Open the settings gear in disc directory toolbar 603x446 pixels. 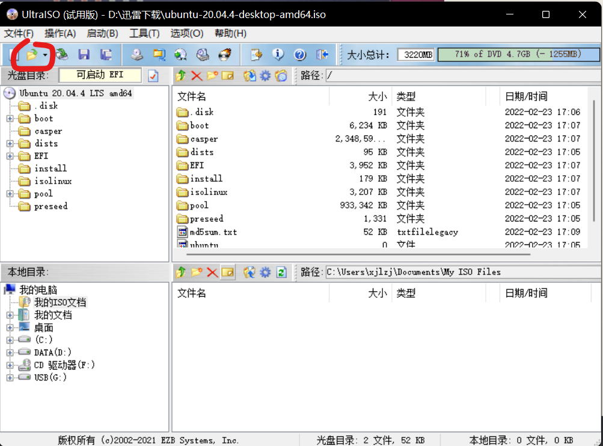tap(265, 75)
